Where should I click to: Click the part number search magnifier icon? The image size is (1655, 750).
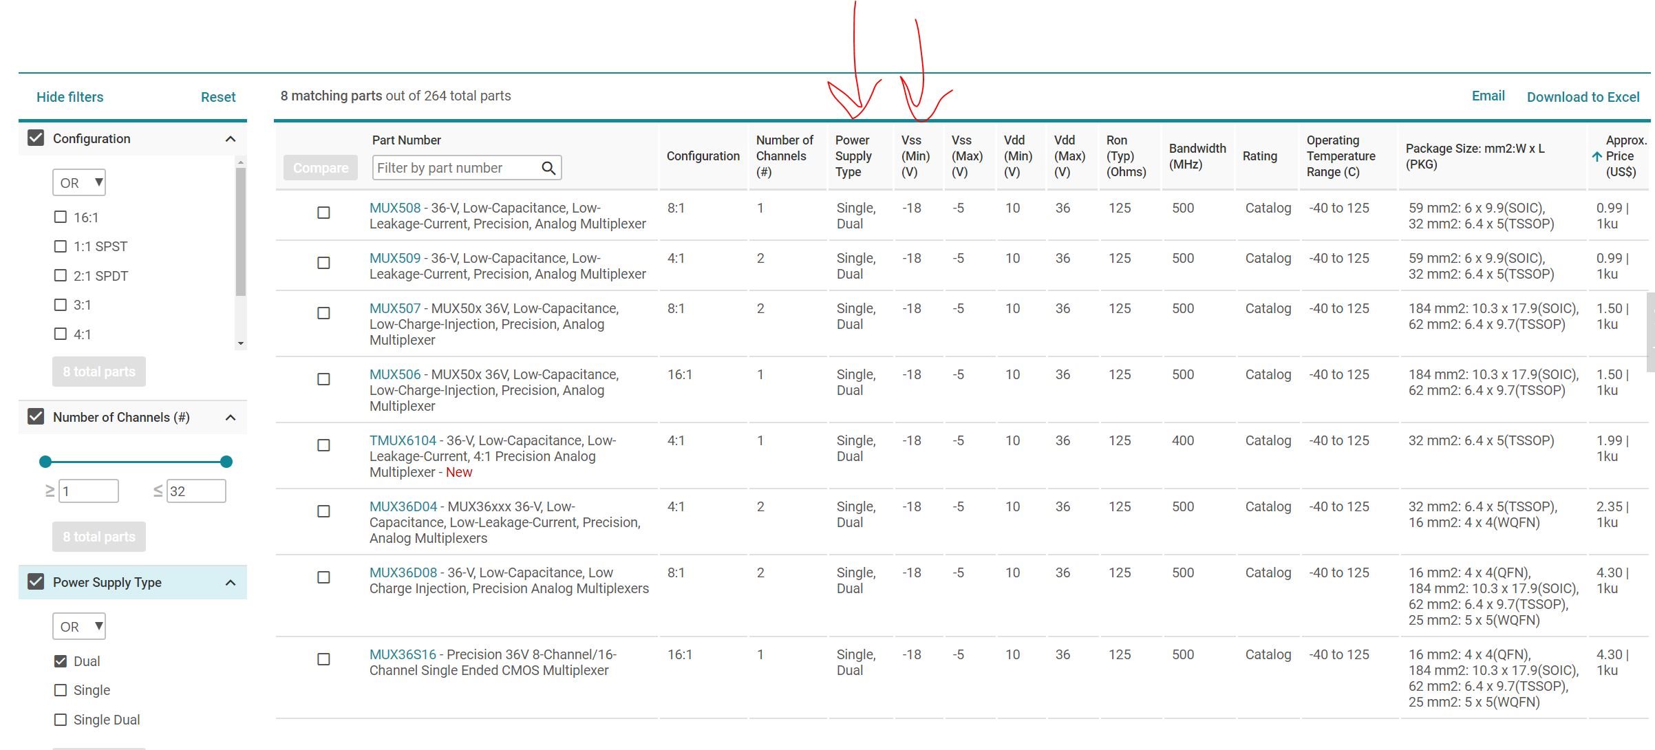[548, 168]
